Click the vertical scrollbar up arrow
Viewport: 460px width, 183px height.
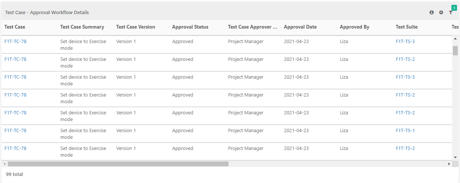(x=455, y=39)
